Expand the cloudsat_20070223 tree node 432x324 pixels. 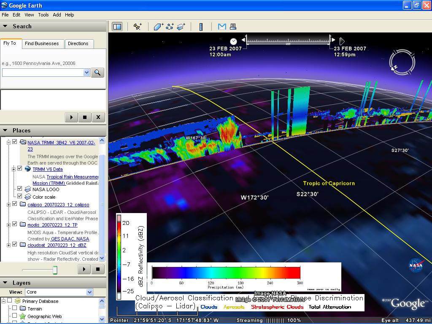(x=8, y=245)
